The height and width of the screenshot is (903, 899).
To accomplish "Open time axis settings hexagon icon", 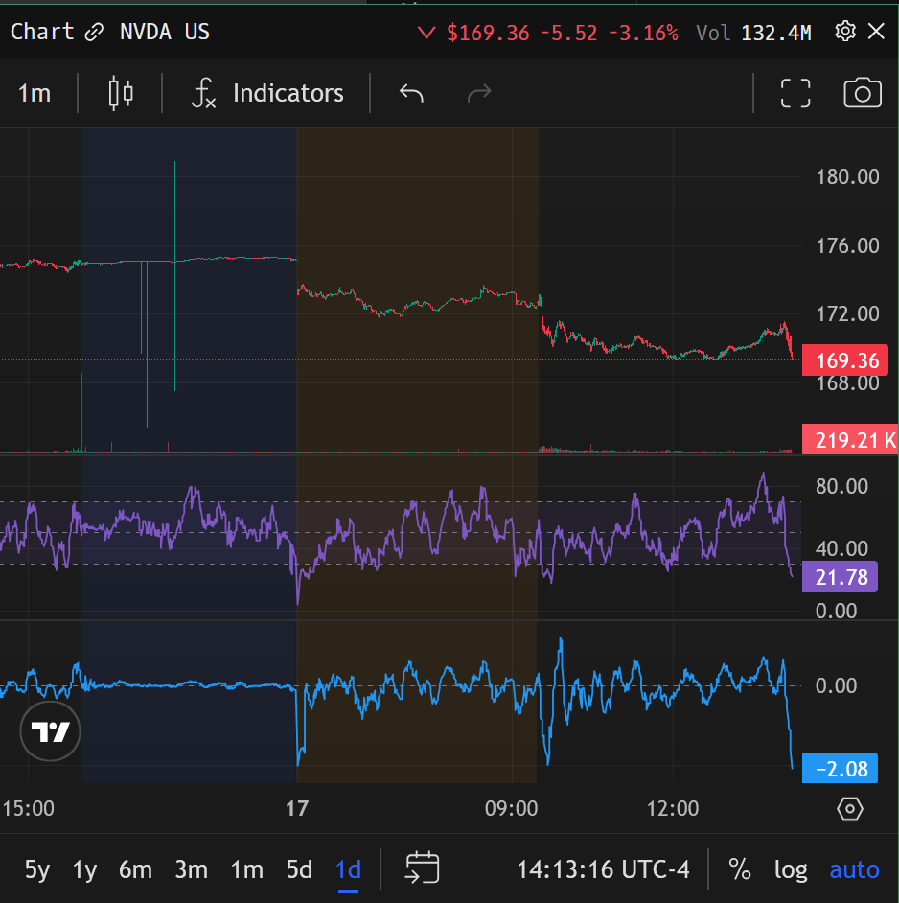I will [849, 808].
